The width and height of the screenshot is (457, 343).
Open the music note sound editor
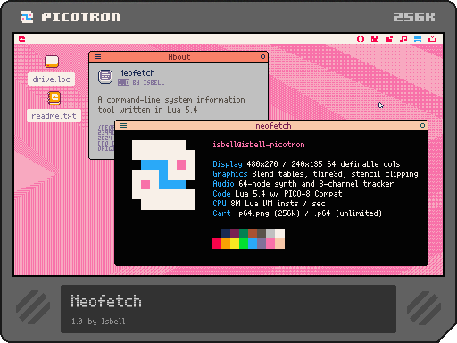pyautogui.click(x=403, y=39)
